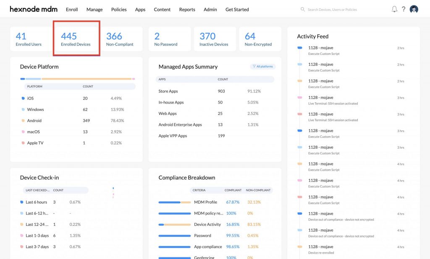Click MDM Profile compliant 67.87%
430x259 pixels.
tap(233, 202)
